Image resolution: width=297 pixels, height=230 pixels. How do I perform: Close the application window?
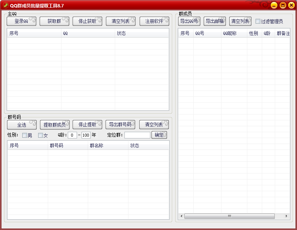click(x=291, y=5)
